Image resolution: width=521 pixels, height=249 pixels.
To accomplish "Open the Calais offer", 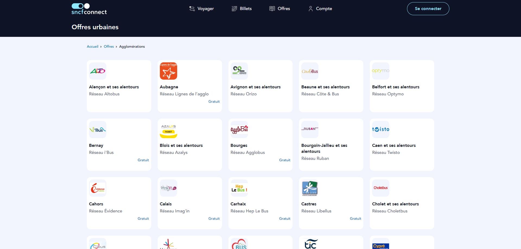I will pyautogui.click(x=190, y=203).
